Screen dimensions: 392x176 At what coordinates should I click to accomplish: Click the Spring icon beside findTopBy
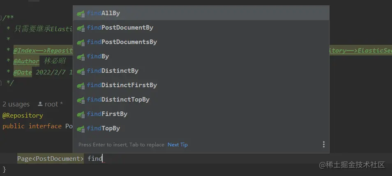coord(81,129)
